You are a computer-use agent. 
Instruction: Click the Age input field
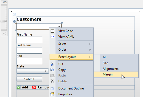[29, 61]
